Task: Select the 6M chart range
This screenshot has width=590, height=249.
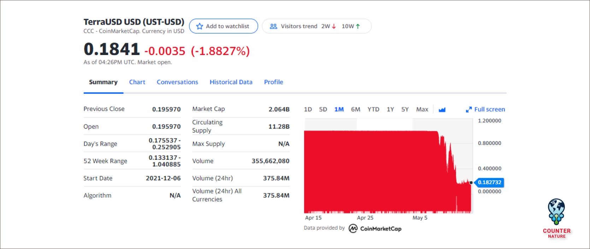Action: (x=356, y=109)
